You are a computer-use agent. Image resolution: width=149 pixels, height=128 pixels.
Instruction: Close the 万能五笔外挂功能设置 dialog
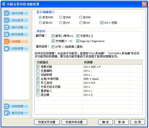[x=144, y=4]
